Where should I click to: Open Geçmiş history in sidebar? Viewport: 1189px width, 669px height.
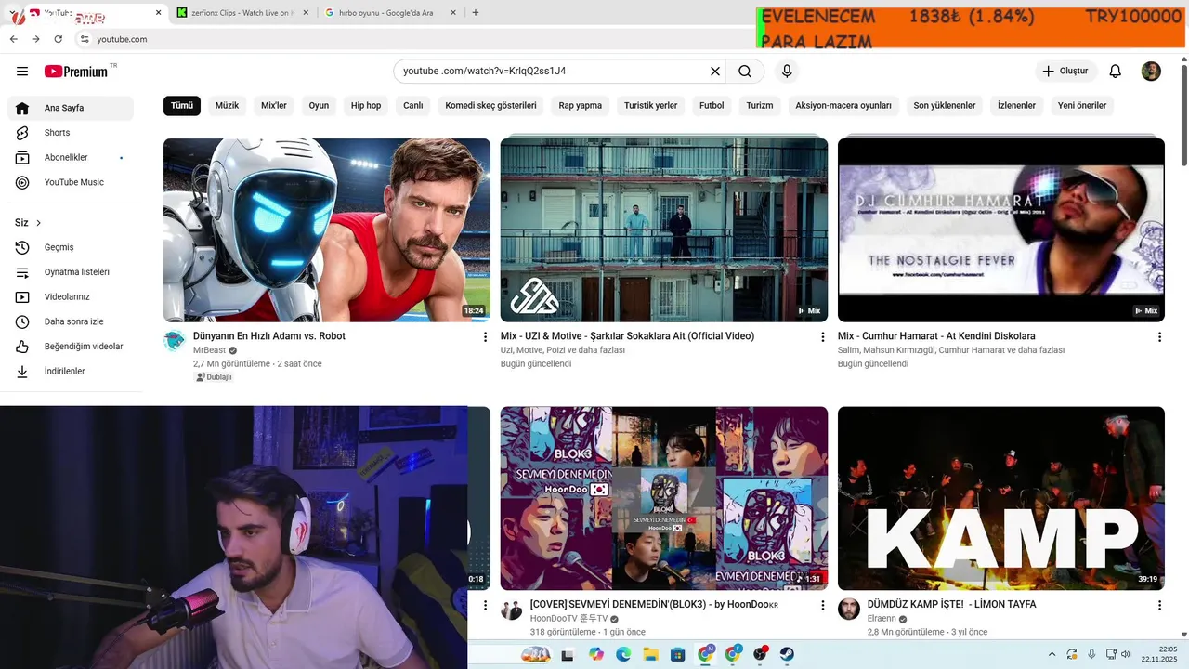click(71, 247)
